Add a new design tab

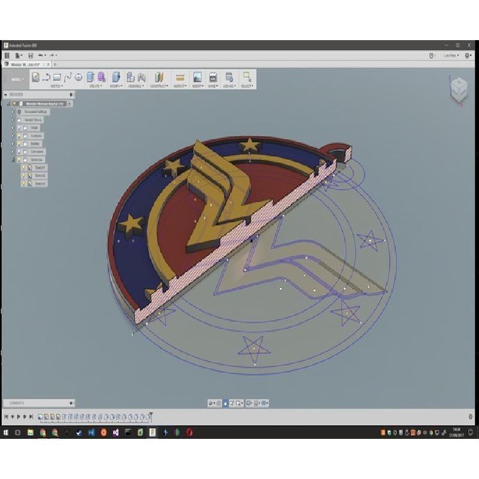pyautogui.click(x=55, y=65)
